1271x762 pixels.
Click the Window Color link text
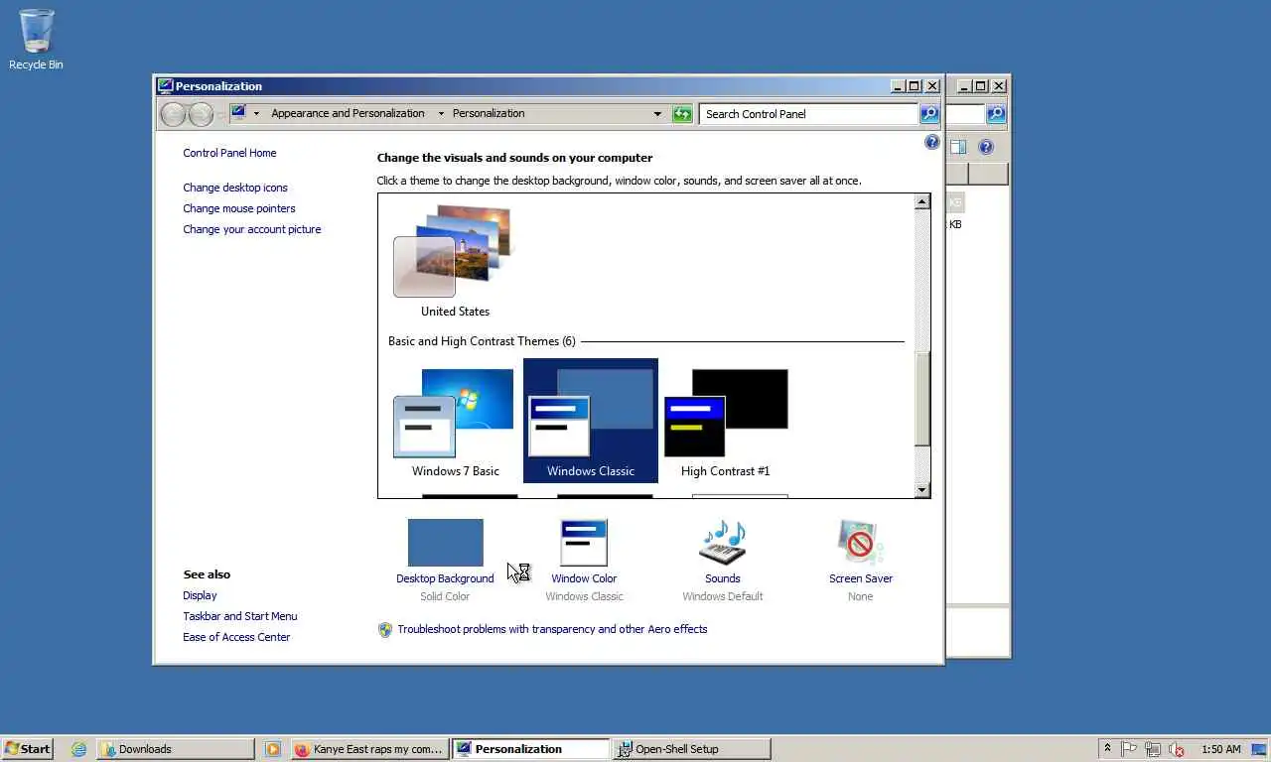[584, 578]
